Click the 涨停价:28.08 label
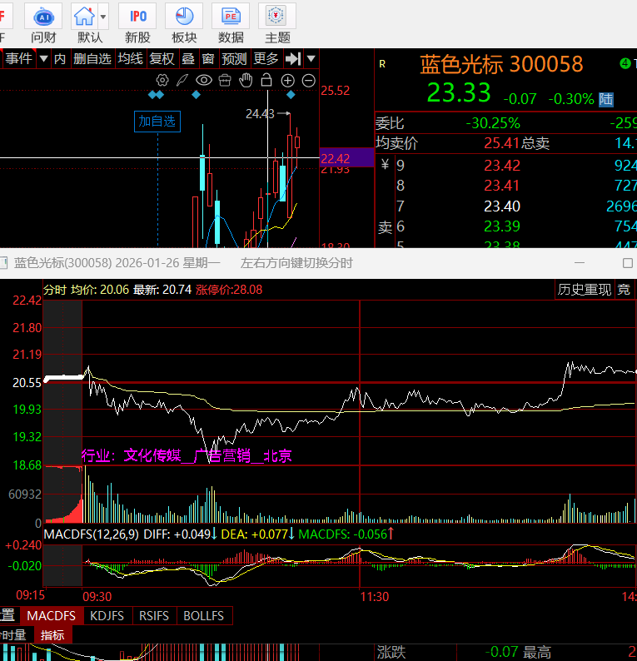The height and width of the screenshot is (661, 637). coord(229,290)
